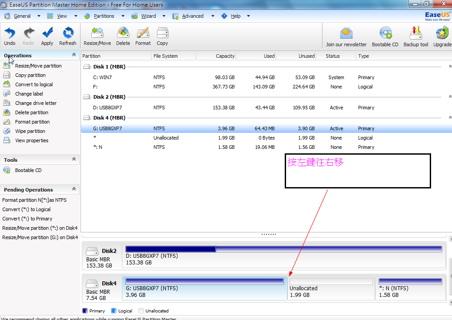
Task: Click the Disk4 drive icon in disk map
Action: (x=92, y=284)
